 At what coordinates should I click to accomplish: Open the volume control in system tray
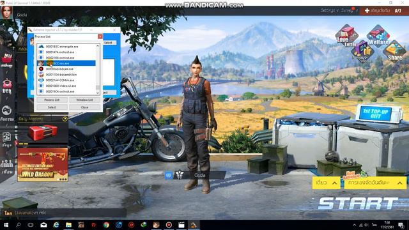click(366, 225)
